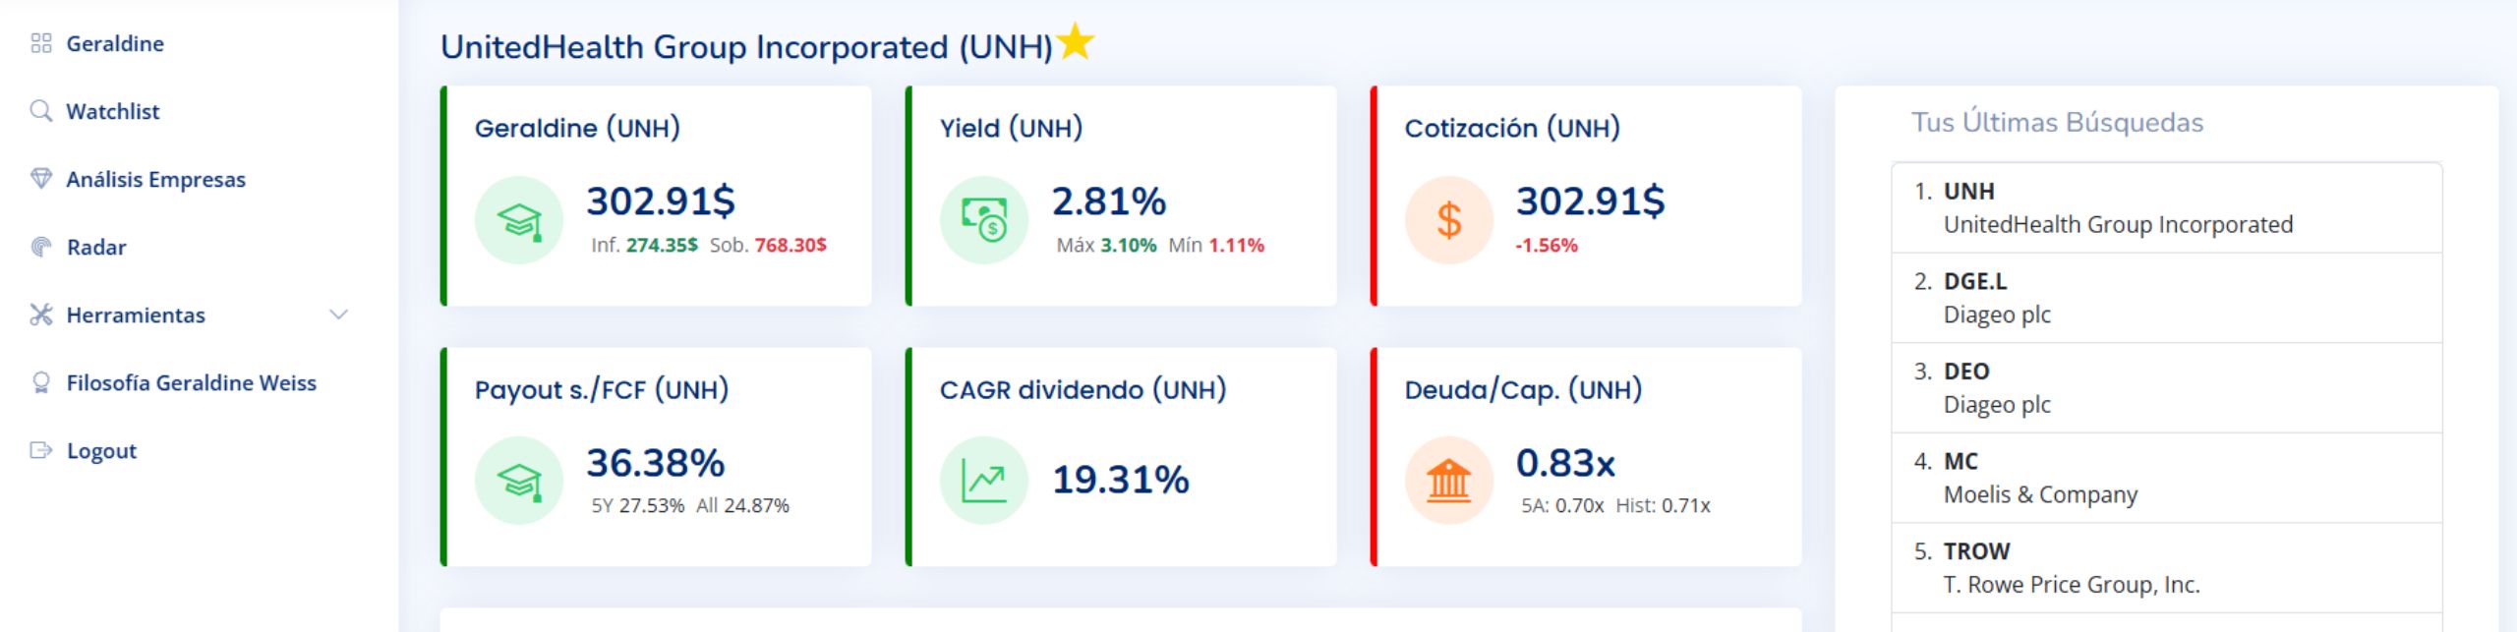Click the magnifier icon beside Watchlist

tap(40, 111)
